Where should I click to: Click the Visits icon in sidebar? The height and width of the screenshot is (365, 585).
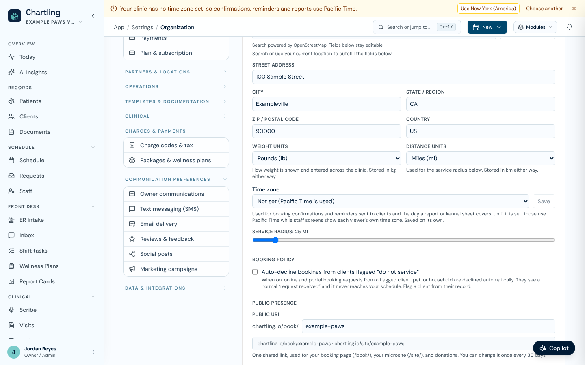tap(11, 326)
